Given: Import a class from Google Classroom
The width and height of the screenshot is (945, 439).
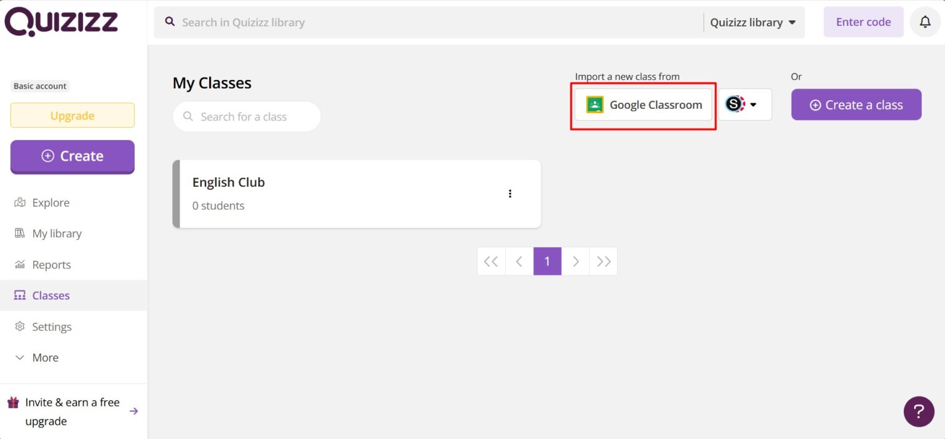Looking at the screenshot, I should pos(644,105).
